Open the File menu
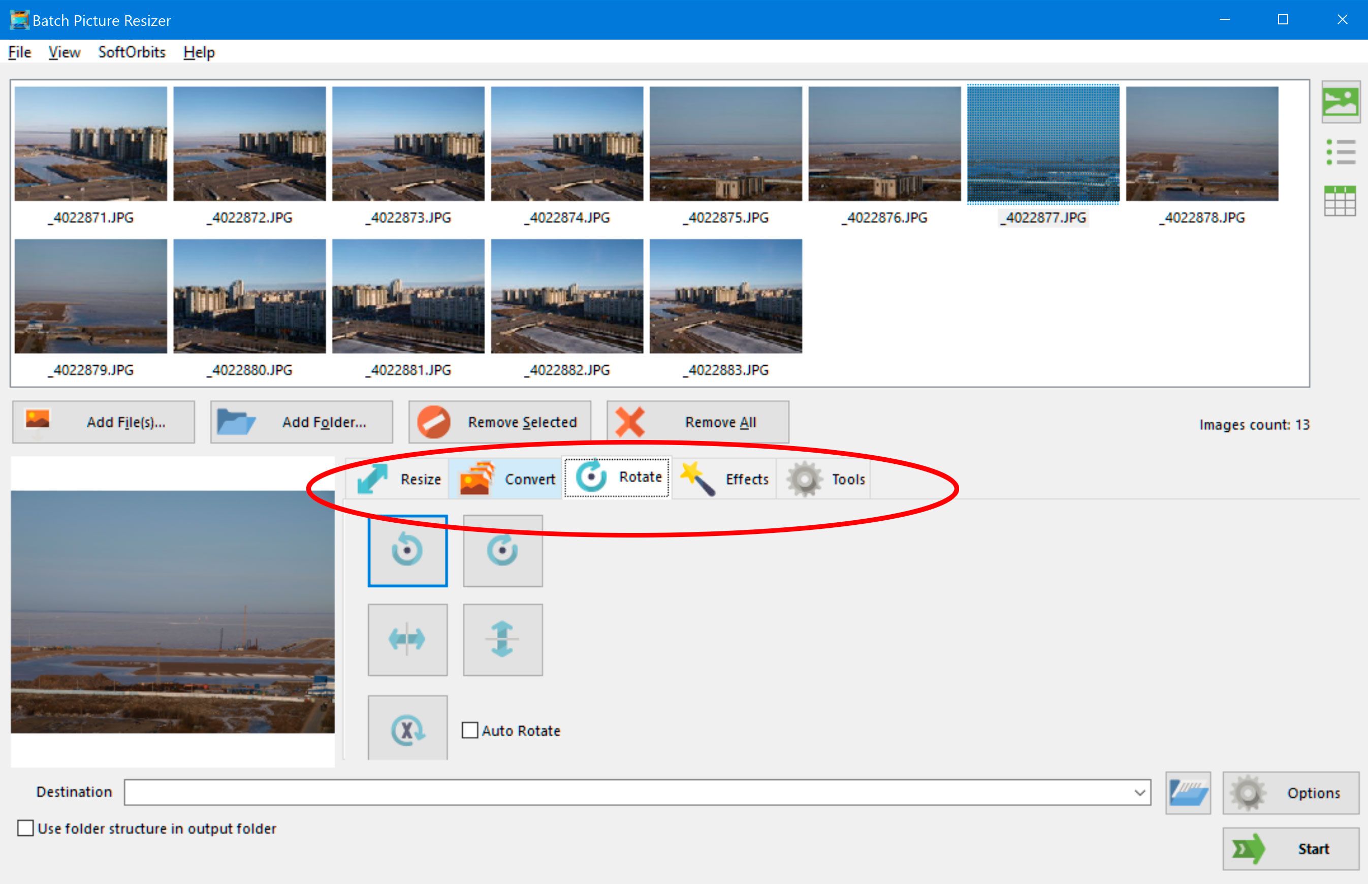This screenshot has height=884, width=1368. click(20, 52)
